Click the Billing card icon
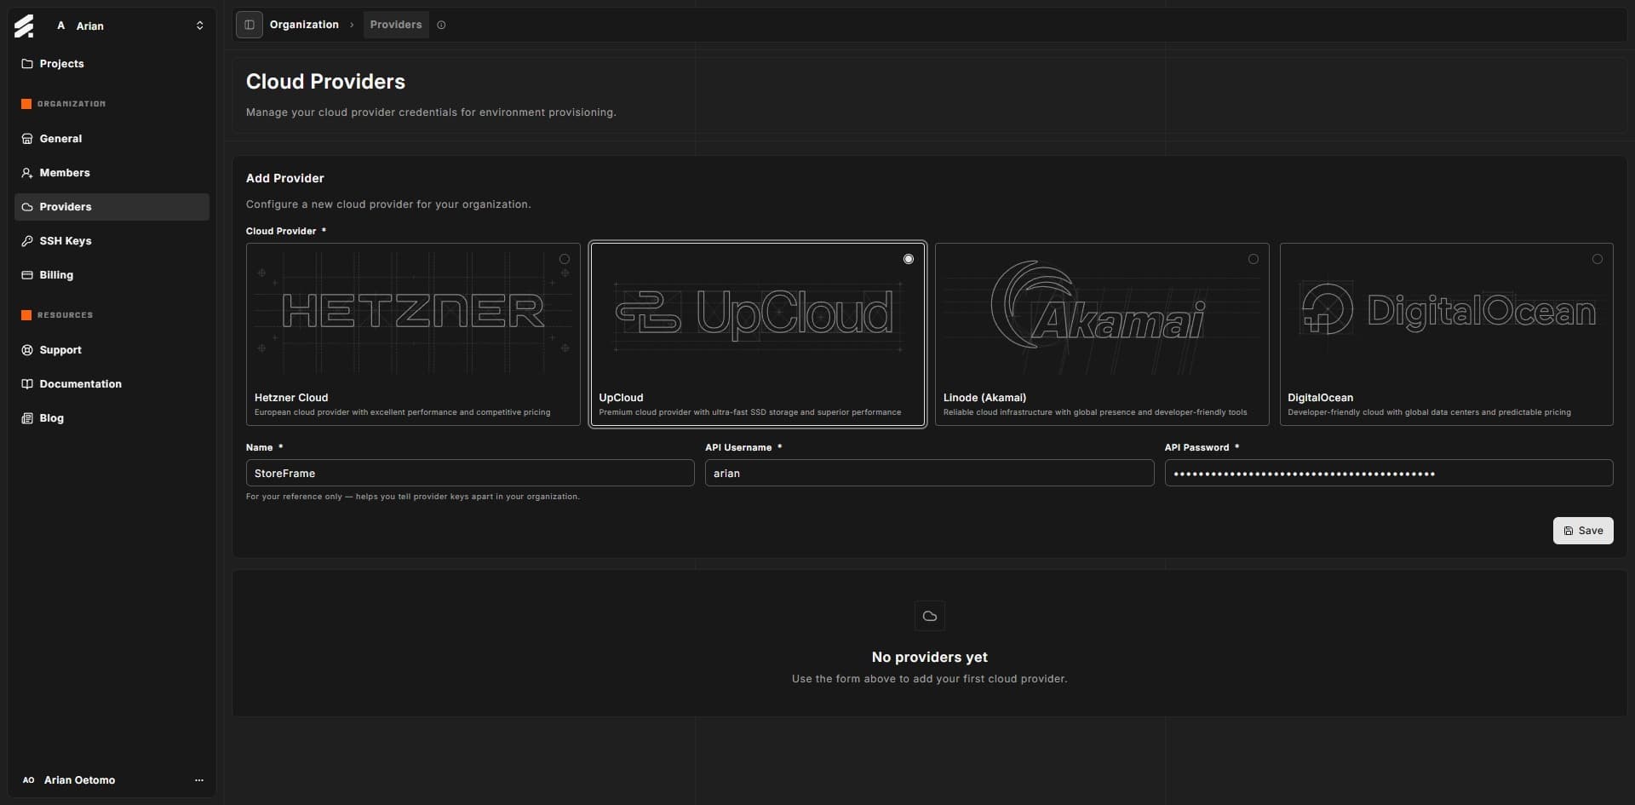Screen dimensions: 1635x805 point(27,275)
